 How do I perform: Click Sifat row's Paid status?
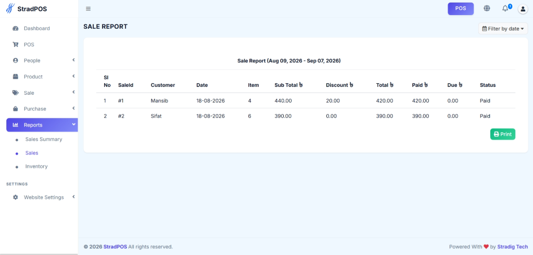pos(485,116)
